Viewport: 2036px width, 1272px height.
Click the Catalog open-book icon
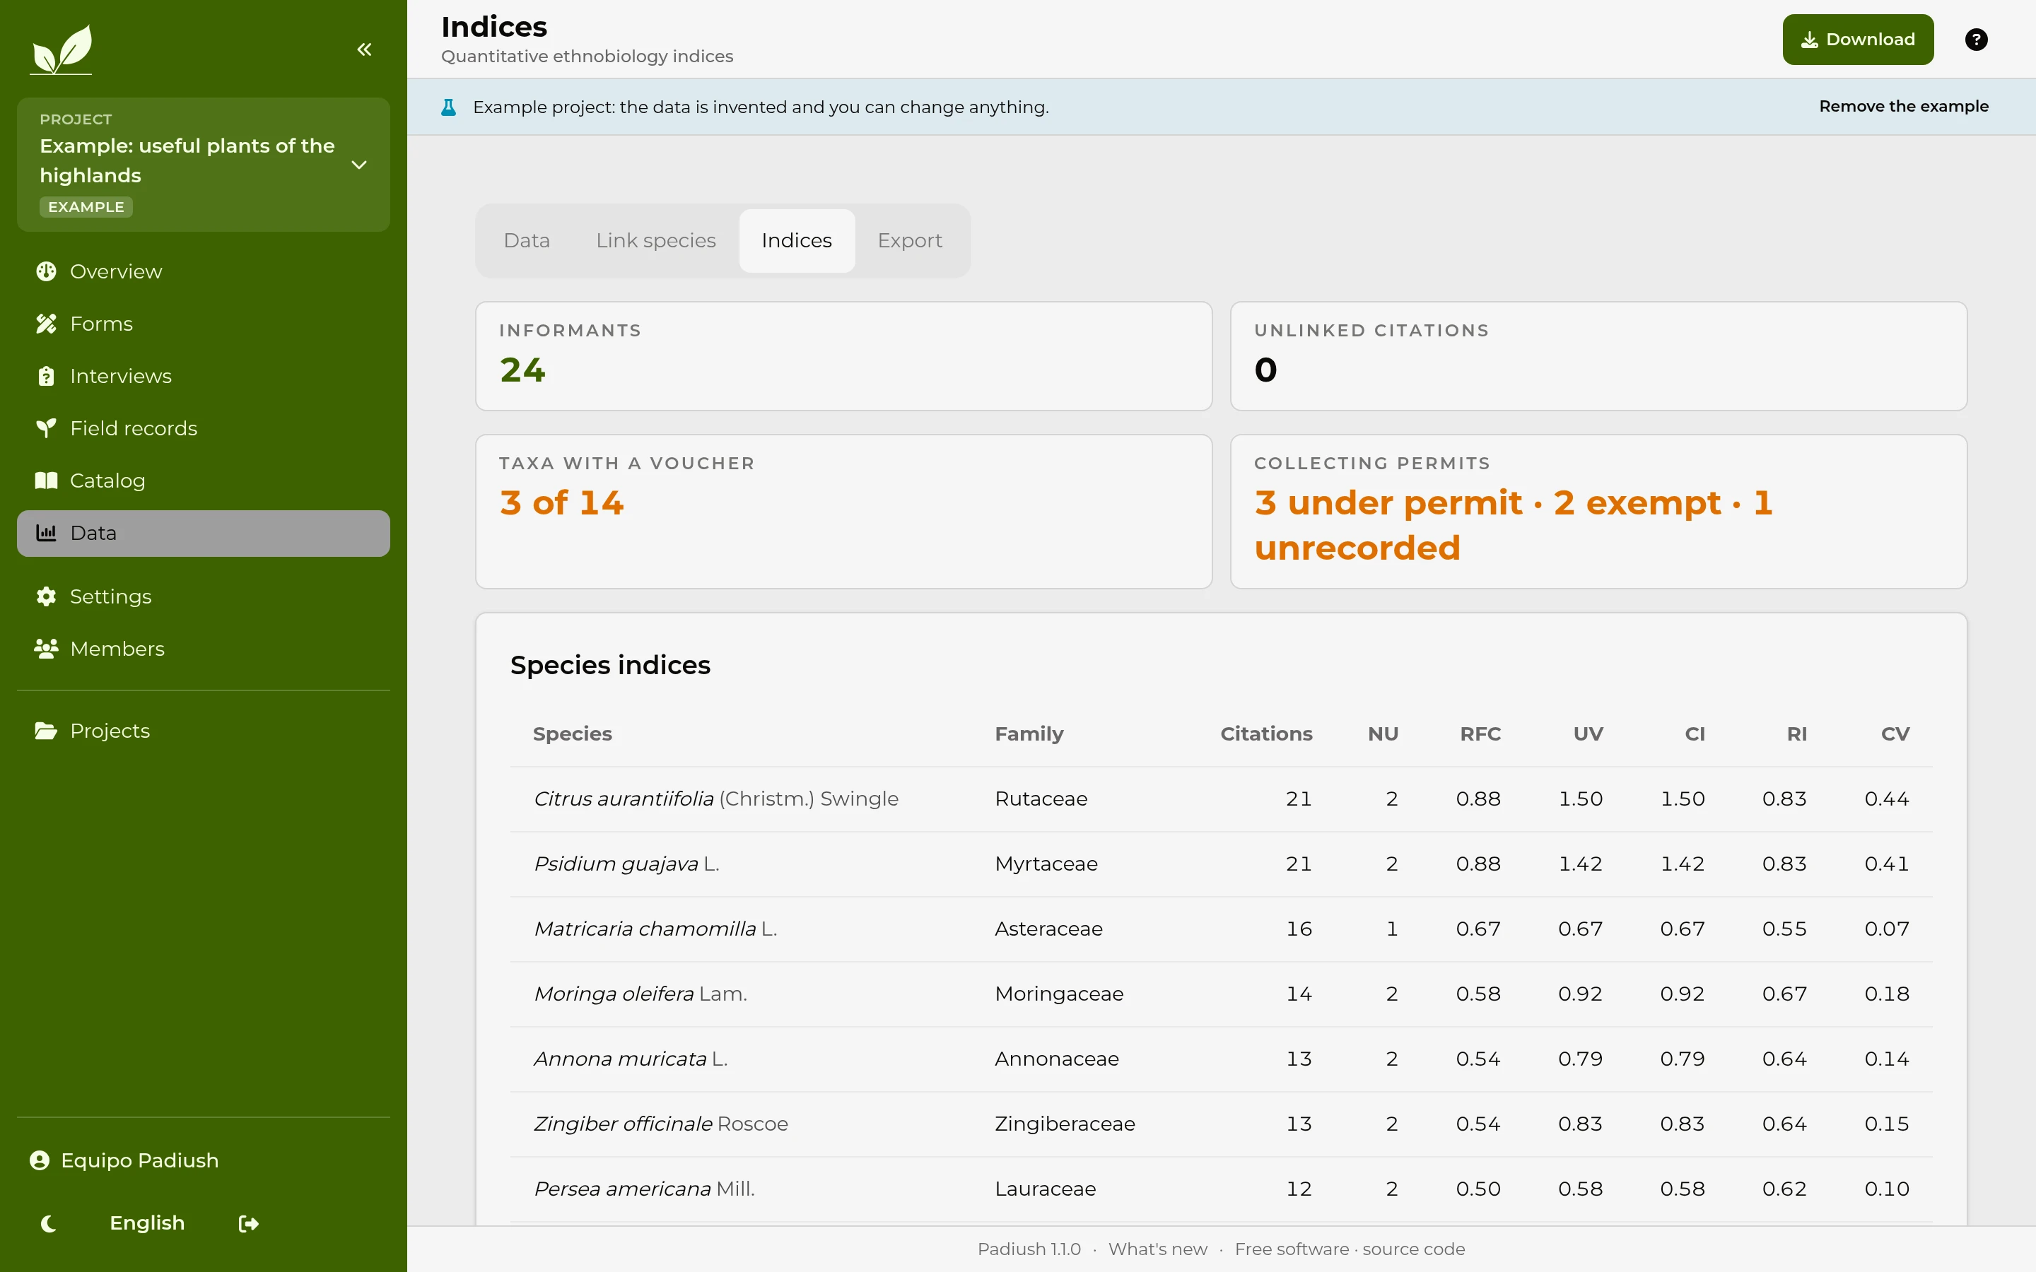46,481
